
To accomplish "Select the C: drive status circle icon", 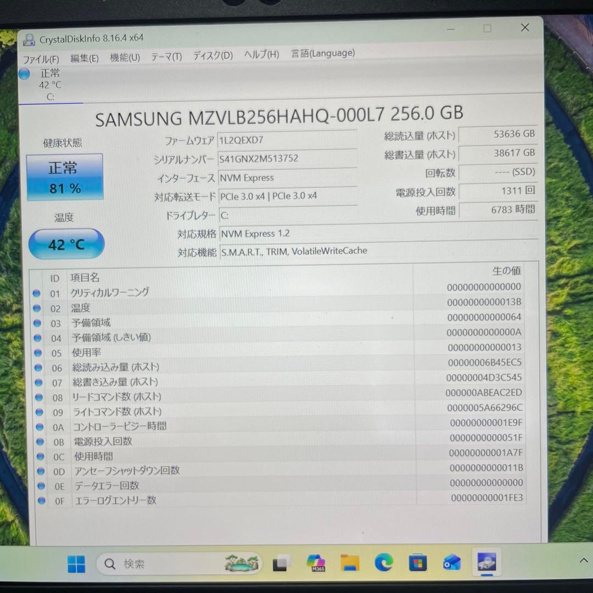I will pyautogui.click(x=24, y=74).
